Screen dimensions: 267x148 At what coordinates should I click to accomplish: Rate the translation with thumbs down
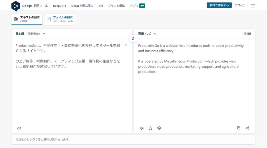[159, 128]
